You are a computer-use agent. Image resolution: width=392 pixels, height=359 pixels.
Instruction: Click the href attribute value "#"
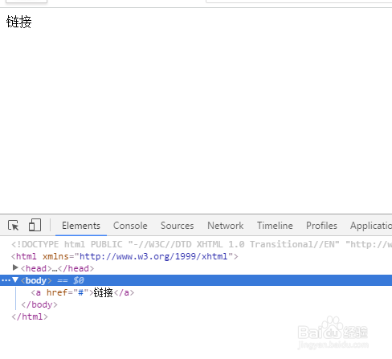(80, 292)
